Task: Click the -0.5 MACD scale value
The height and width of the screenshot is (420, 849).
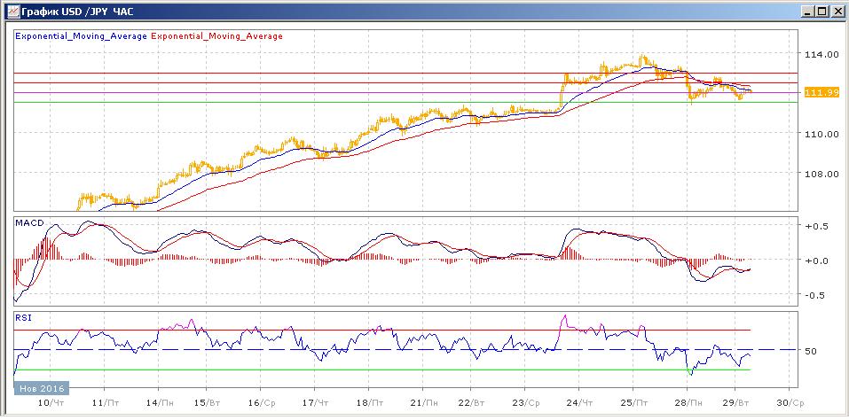Action: [814, 295]
